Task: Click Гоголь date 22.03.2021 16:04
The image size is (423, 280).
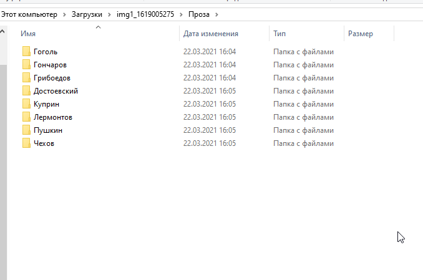Action: (x=210, y=52)
